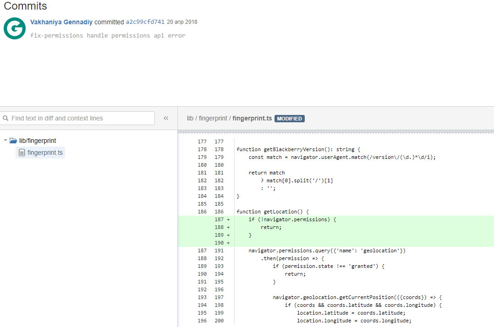Click the fingerprint.ts file icon in tree

22,153
